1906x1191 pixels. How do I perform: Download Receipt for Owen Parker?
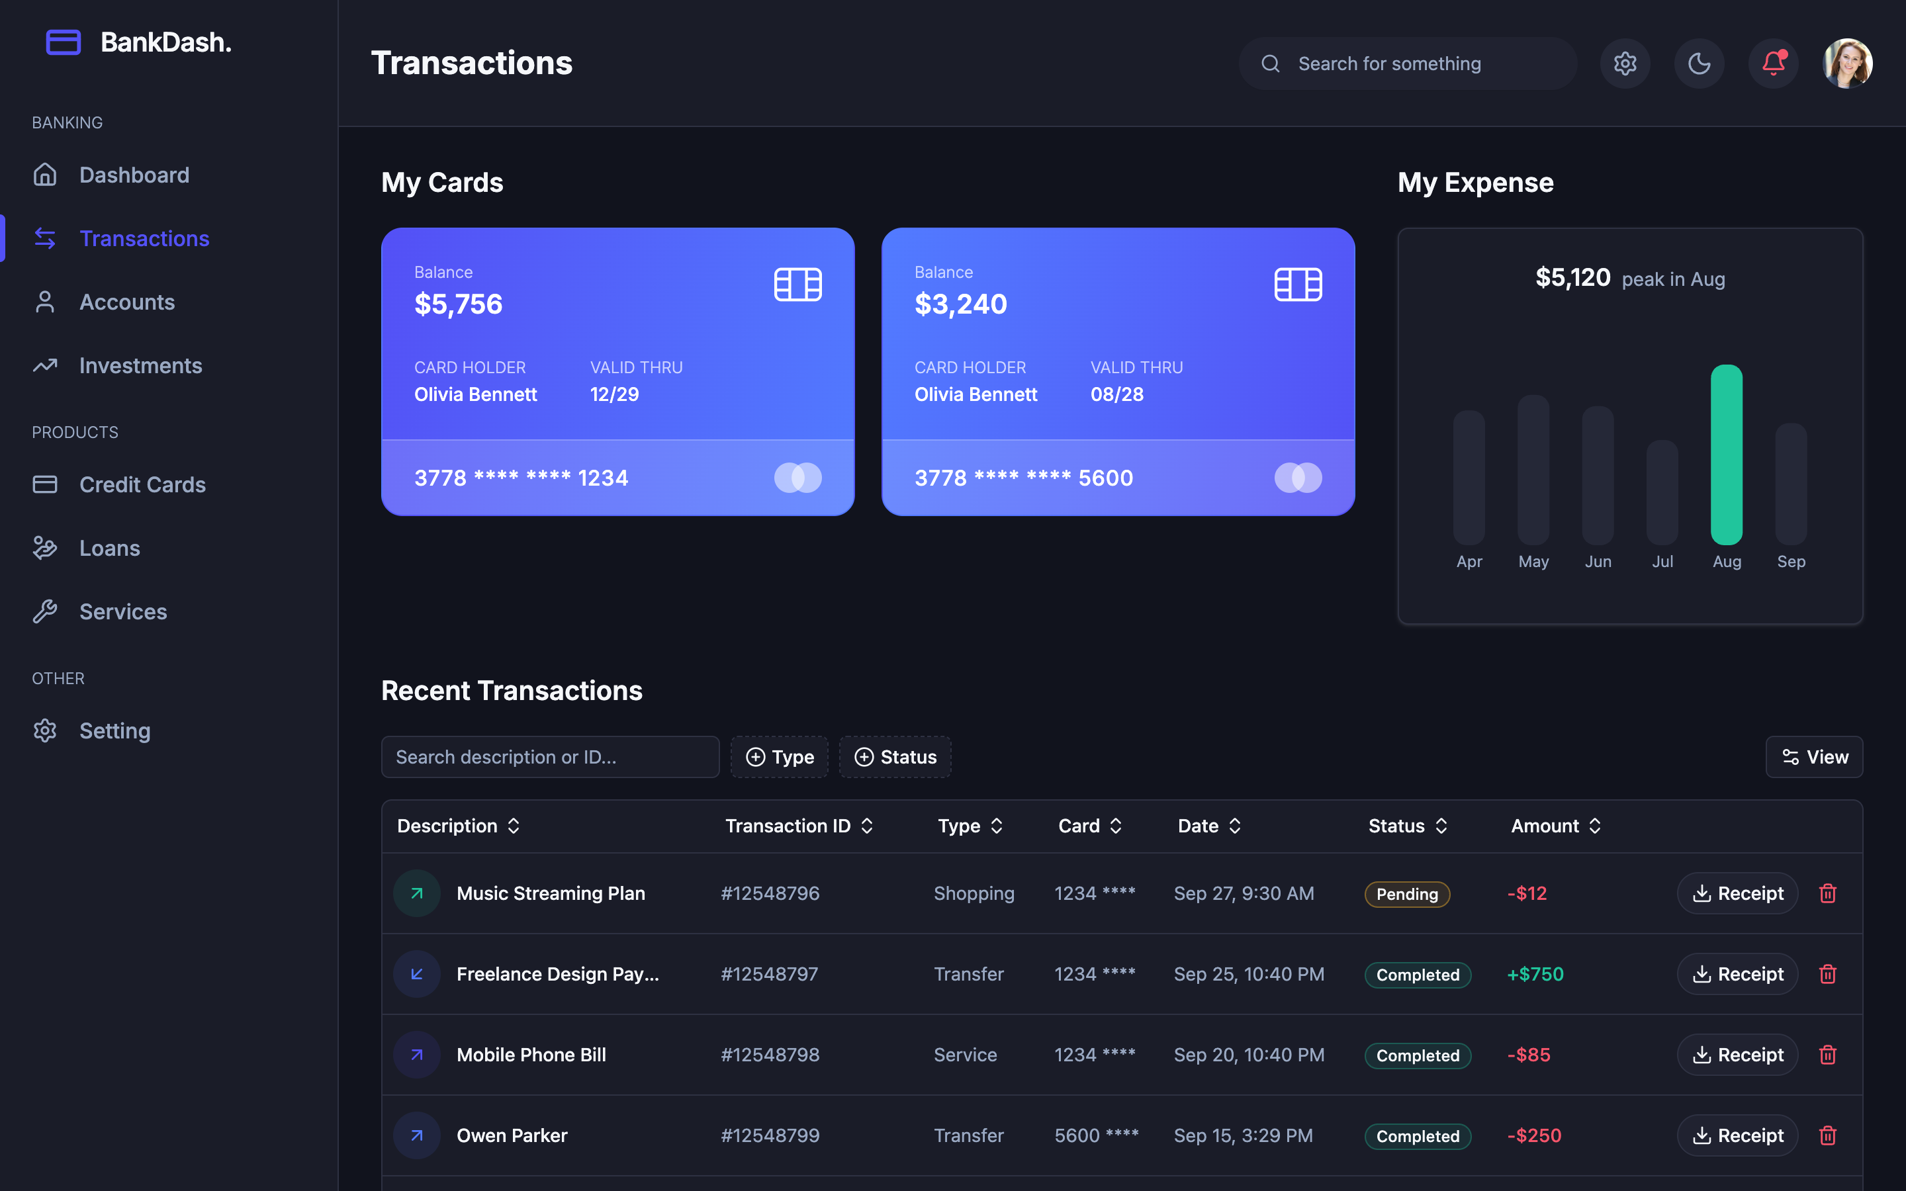(x=1737, y=1135)
